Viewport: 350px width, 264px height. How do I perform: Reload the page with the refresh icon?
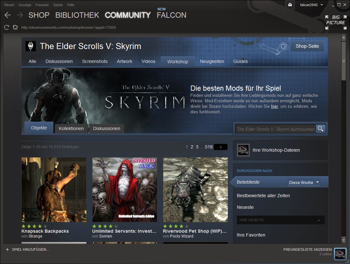(x=7, y=27)
